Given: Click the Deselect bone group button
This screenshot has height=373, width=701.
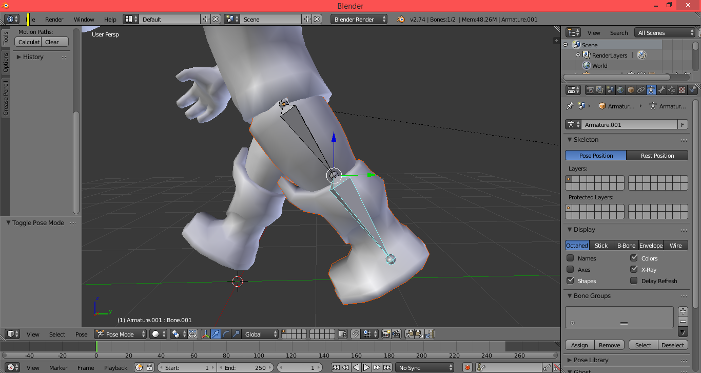Looking at the screenshot, I should pos(673,345).
